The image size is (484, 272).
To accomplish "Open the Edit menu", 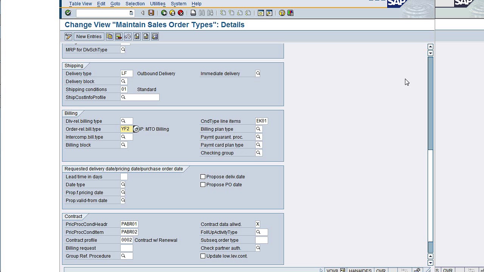I will tap(101, 4).
